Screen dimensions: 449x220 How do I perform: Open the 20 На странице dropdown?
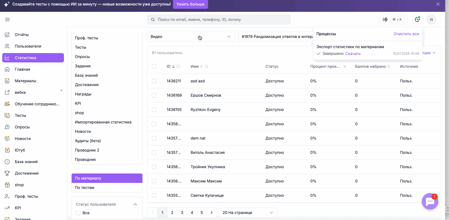pyautogui.click(x=248, y=213)
